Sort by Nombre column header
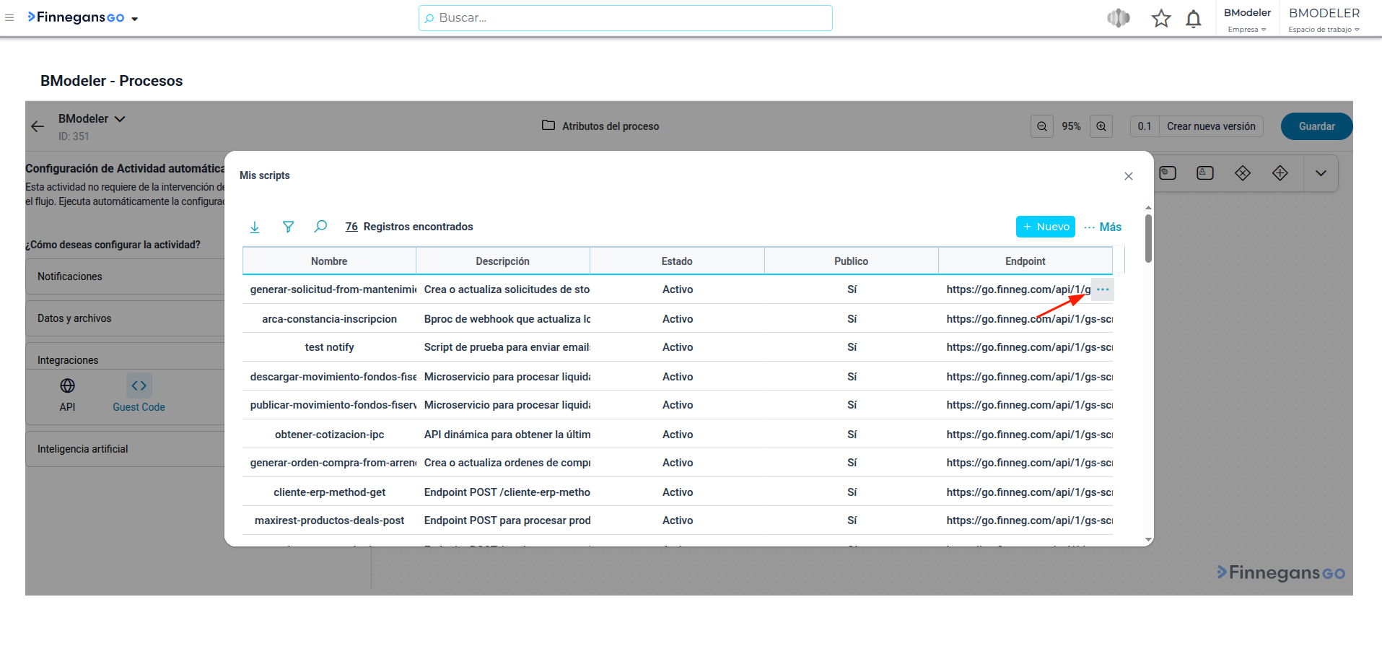The width and height of the screenshot is (1382, 654). [x=329, y=261]
